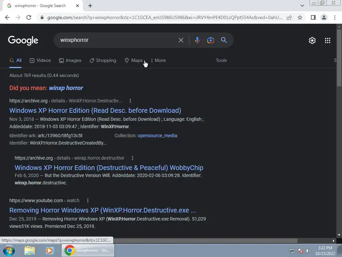This screenshot has width=342, height=257.
Task: Click the horizontal scrollbar right arrow
Action: (334, 241)
